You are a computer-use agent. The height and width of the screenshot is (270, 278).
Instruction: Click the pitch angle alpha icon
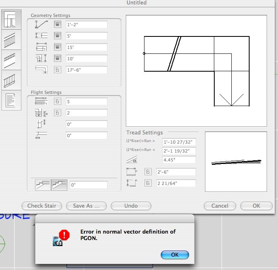(x=132, y=159)
